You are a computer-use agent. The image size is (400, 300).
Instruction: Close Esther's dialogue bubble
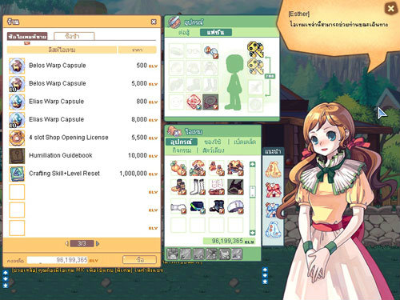point(390,9)
